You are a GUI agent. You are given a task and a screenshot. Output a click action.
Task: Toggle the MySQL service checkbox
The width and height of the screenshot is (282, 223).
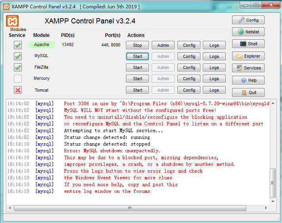pos(18,56)
